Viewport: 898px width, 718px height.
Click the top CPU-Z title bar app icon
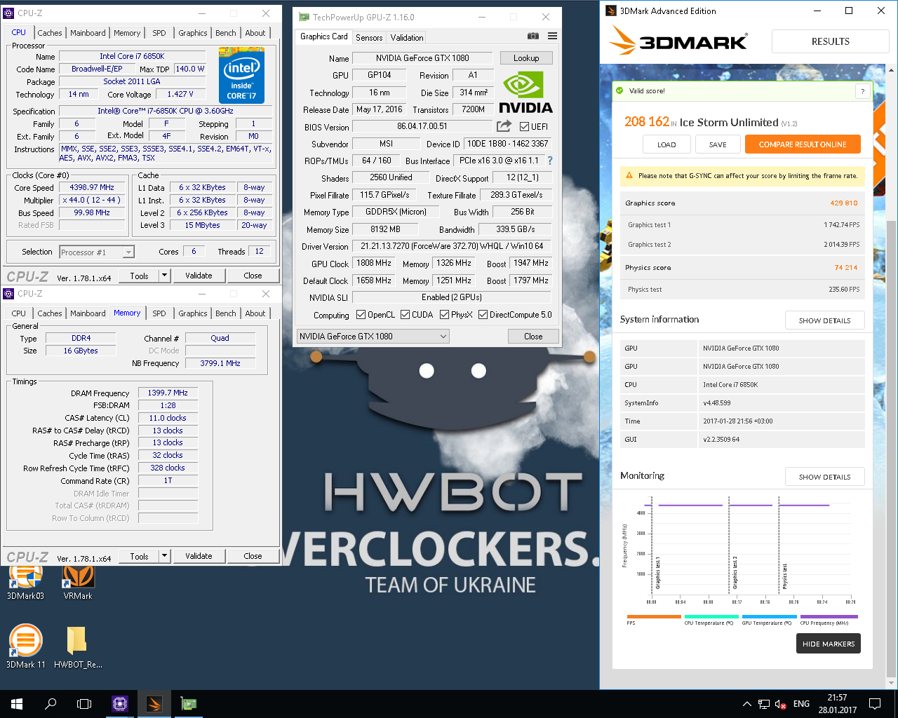(x=8, y=13)
